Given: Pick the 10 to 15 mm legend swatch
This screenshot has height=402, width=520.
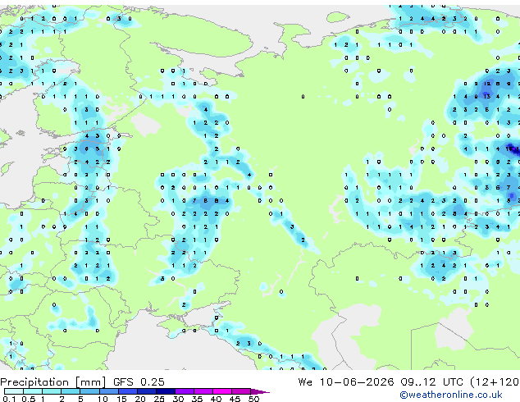Looking at the screenshot, I should click(x=109, y=391).
